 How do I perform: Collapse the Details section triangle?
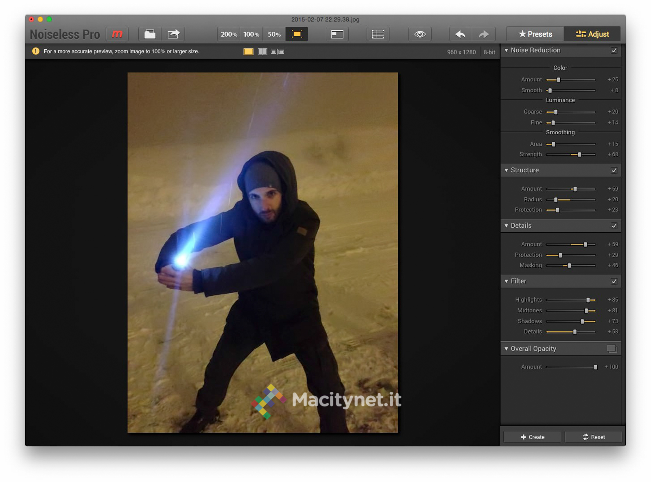click(506, 226)
